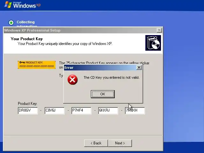The width and height of the screenshot is (204, 153).
Task: Click the 'Product Key:' label above the fields
Action: (x=28, y=104)
